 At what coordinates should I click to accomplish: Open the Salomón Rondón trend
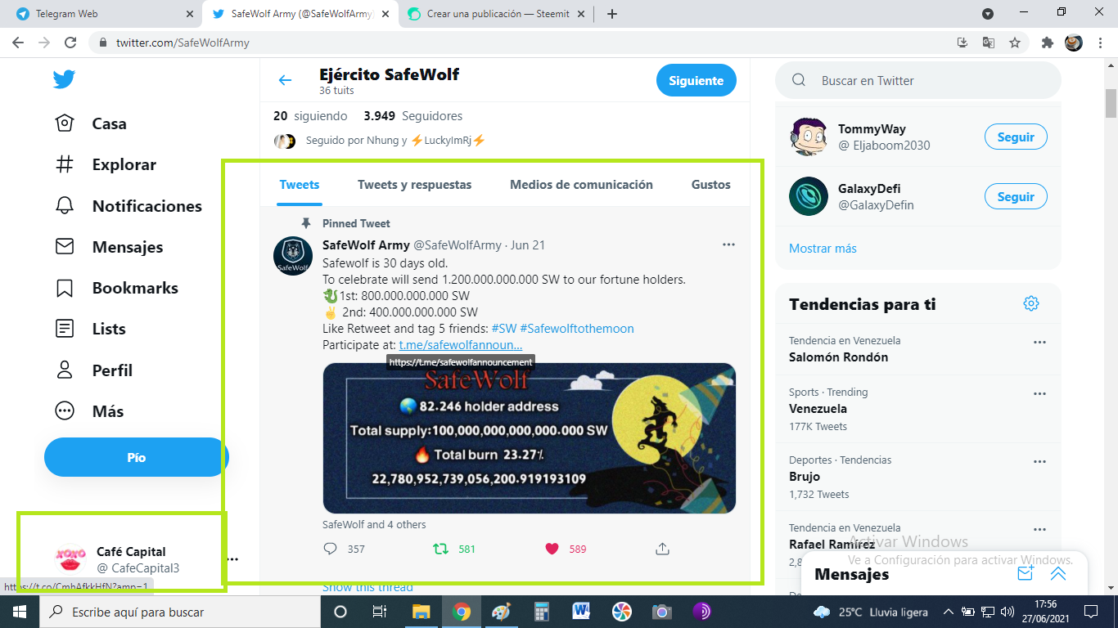pos(838,357)
